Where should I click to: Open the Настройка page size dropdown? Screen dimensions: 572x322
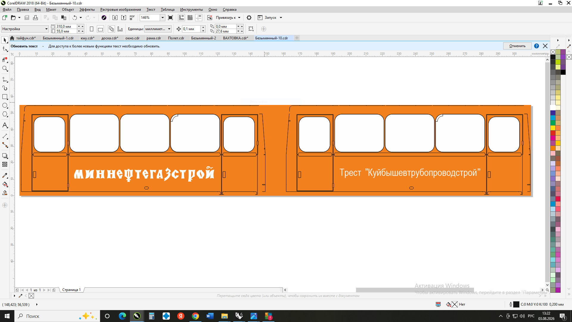click(46, 29)
